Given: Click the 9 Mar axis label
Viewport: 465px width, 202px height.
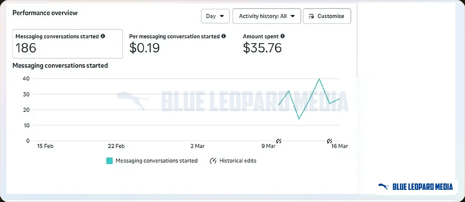Looking at the screenshot, I should tap(268, 146).
